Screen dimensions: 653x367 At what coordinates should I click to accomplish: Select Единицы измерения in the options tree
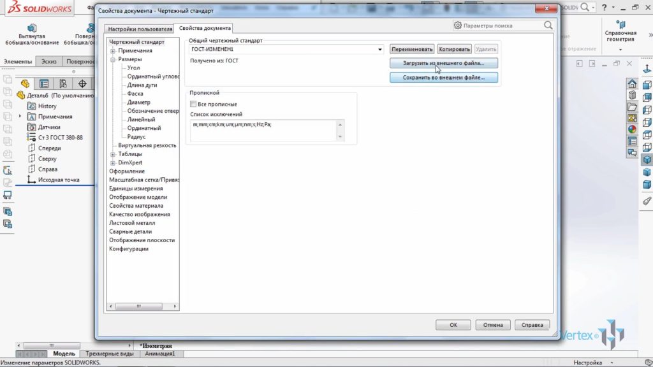[136, 189]
